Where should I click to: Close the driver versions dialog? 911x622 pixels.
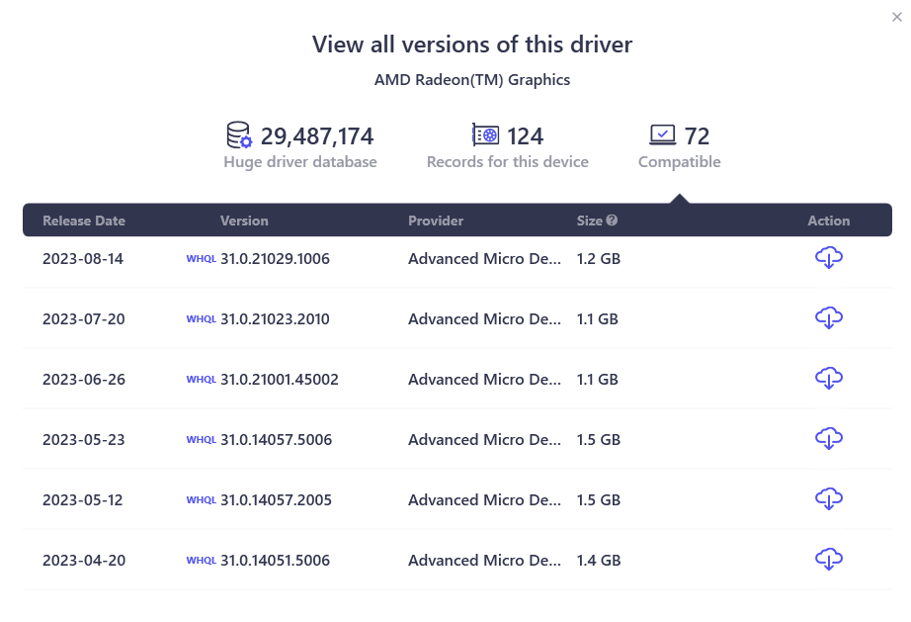tap(896, 15)
